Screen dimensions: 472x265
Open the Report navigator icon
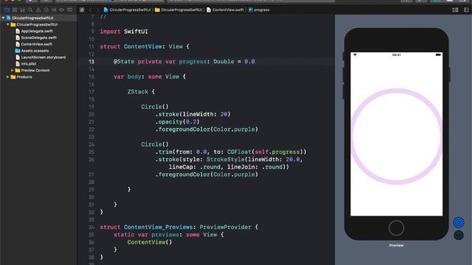click(70, 10)
